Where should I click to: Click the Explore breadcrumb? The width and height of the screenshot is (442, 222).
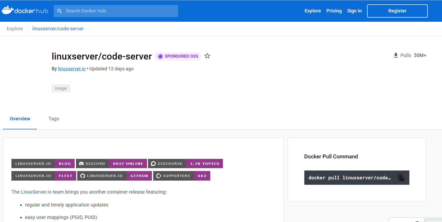tap(15, 29)
